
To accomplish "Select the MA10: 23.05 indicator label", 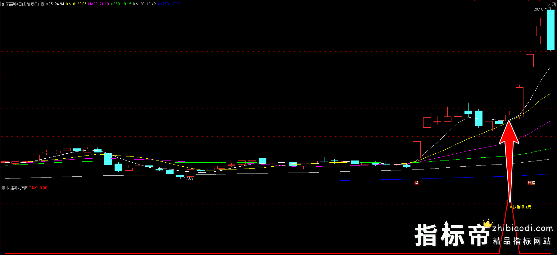I will click(76, 4).
